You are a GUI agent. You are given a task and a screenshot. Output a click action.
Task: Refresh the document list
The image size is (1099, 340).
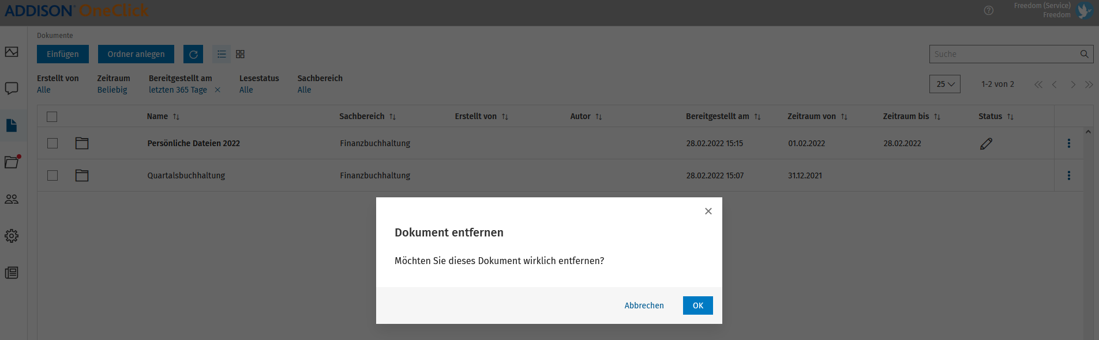[x=193, y=54]
